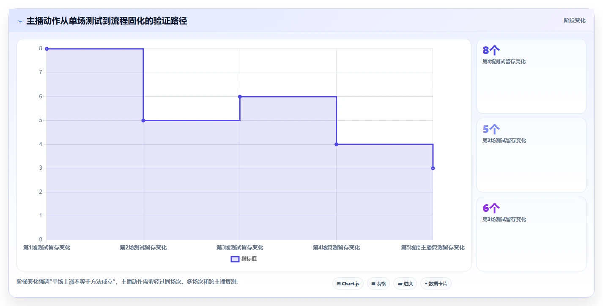
Task: Click the x-axis label 第5场跨主播复测留存变化
Action: [433, 247]
